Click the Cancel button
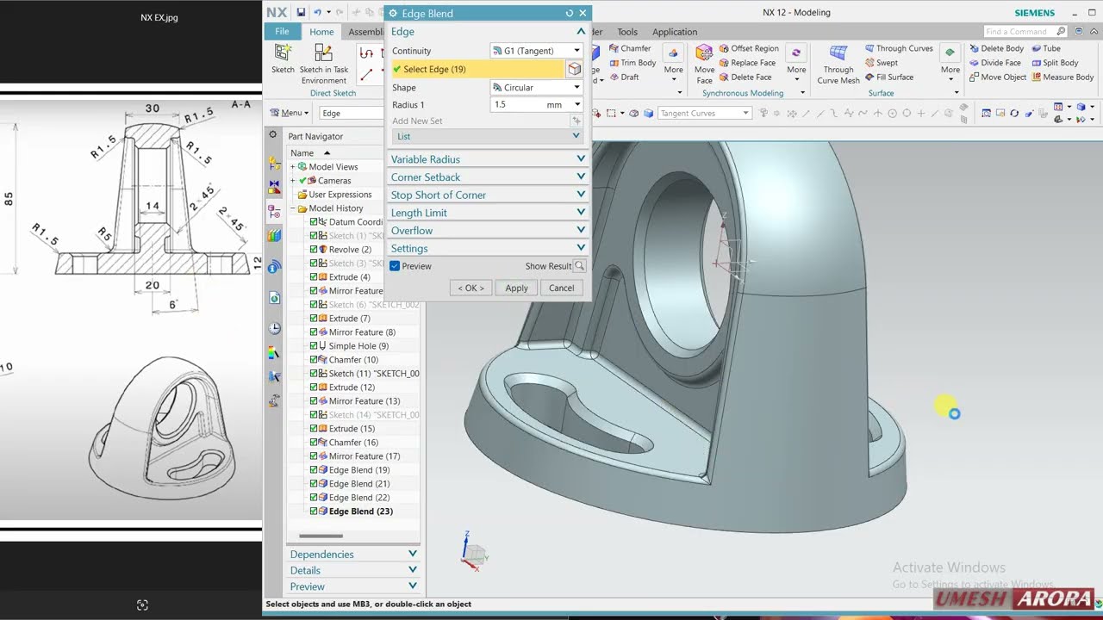 (x=561, y=288)
